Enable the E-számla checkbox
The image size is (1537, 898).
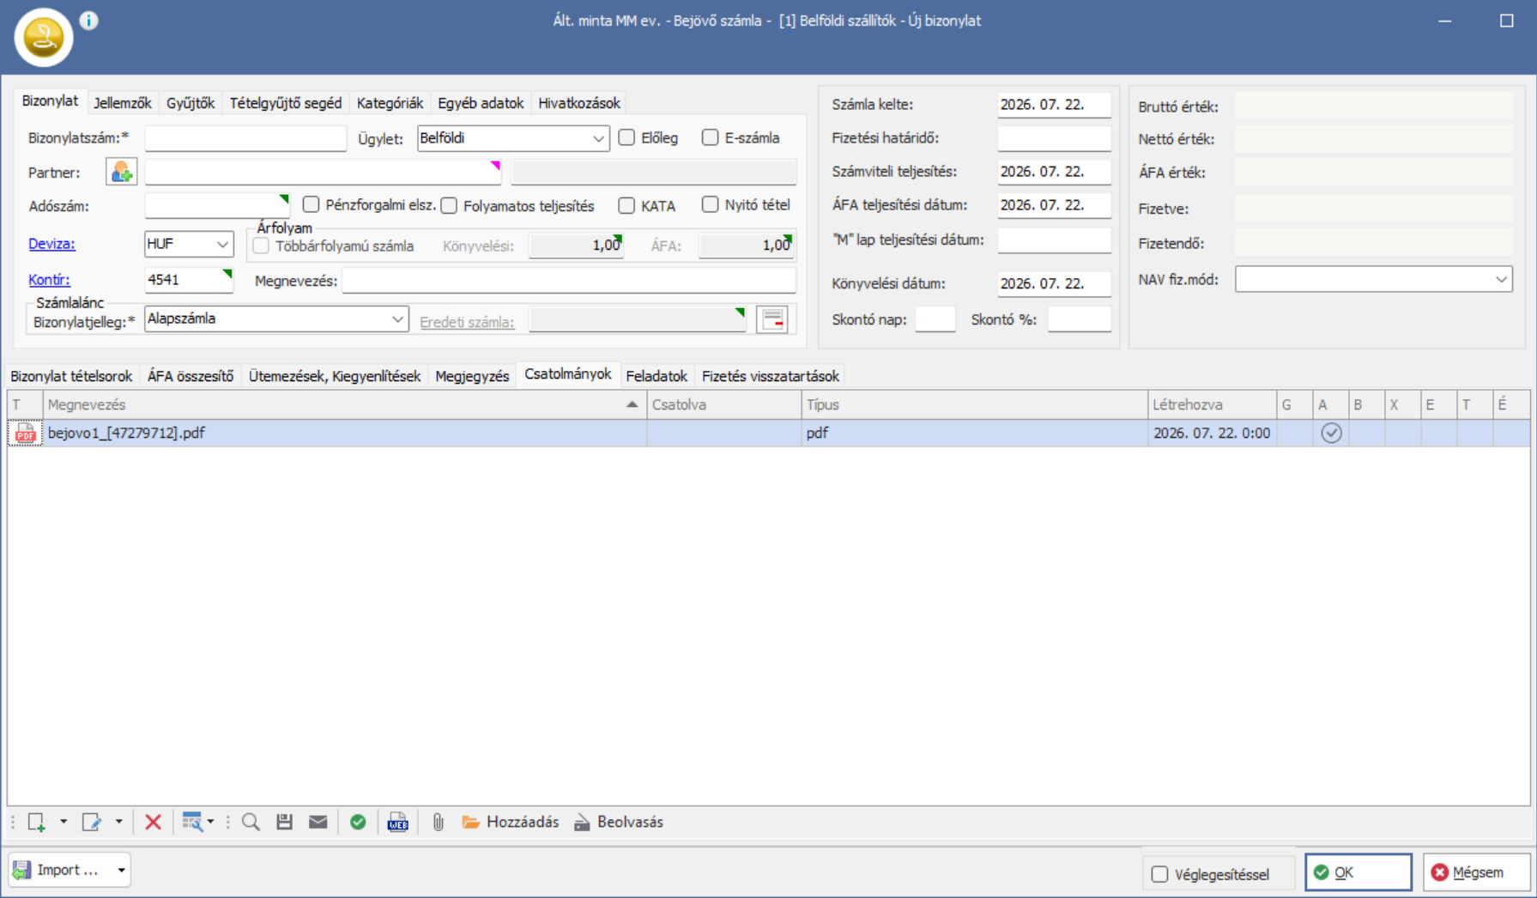[711, 137]
